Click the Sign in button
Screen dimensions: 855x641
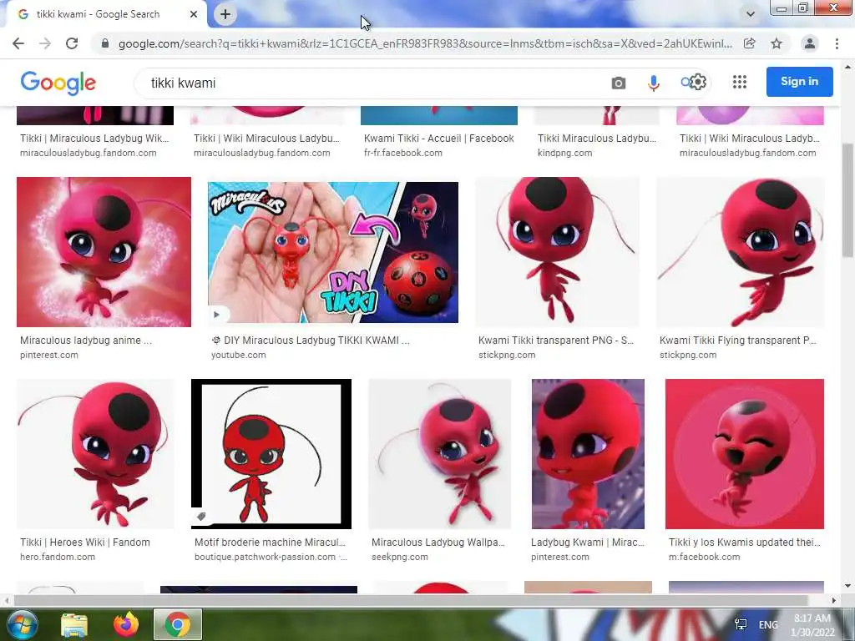(x=799, y=82)
